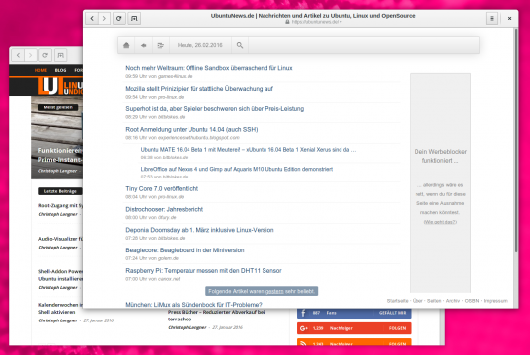This screenshot has height=355, width=530.
Task: Open the 'Seiten' footer link
Action: [434, 301]
